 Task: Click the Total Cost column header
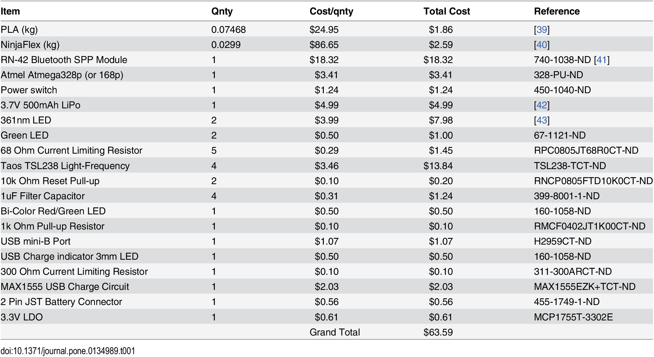coord(446,11)
